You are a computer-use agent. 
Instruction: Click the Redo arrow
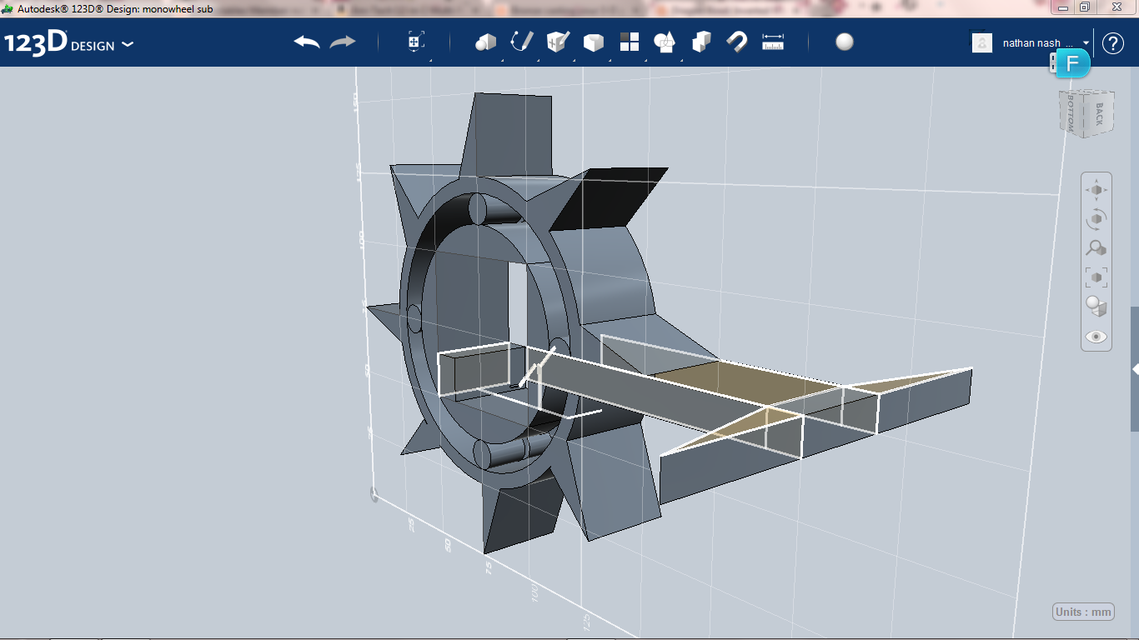343,42
